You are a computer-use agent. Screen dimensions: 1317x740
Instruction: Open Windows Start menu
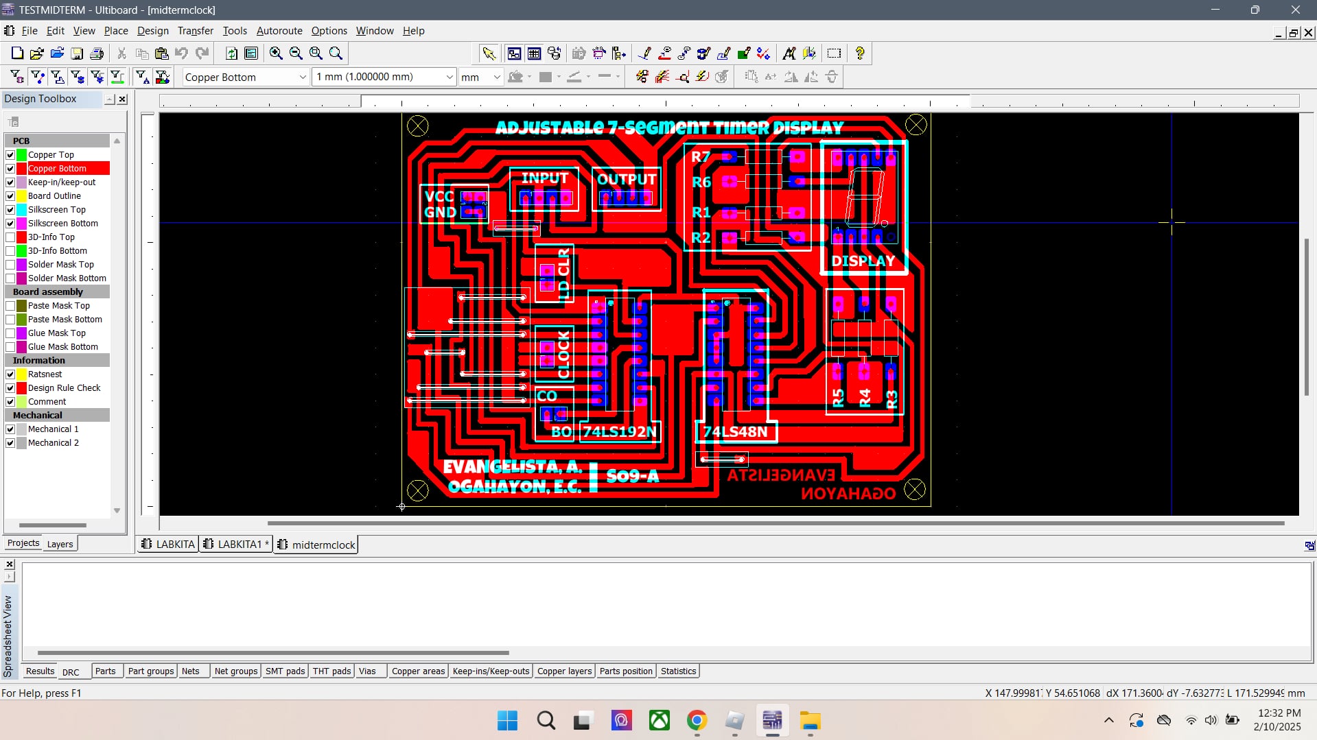pyautogui.click(x=507, y=721)
